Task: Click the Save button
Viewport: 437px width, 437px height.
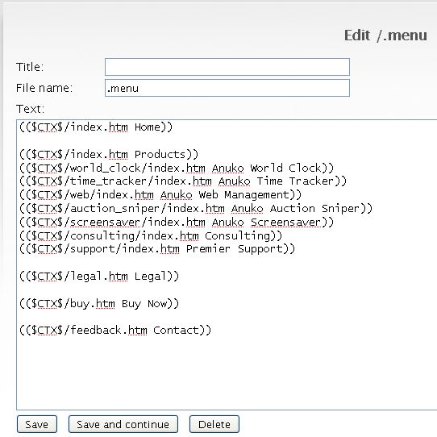Action: [x=37, y=424]
